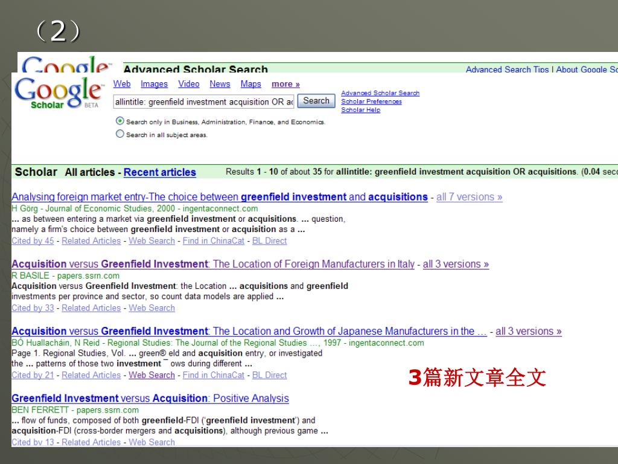Select 'BEN FERRETT - papers.ssrn.com' text

tap(75, 410)
